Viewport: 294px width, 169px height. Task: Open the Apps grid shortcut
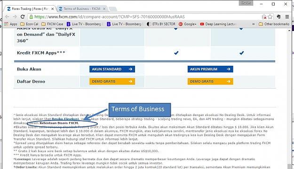point(11,24)
